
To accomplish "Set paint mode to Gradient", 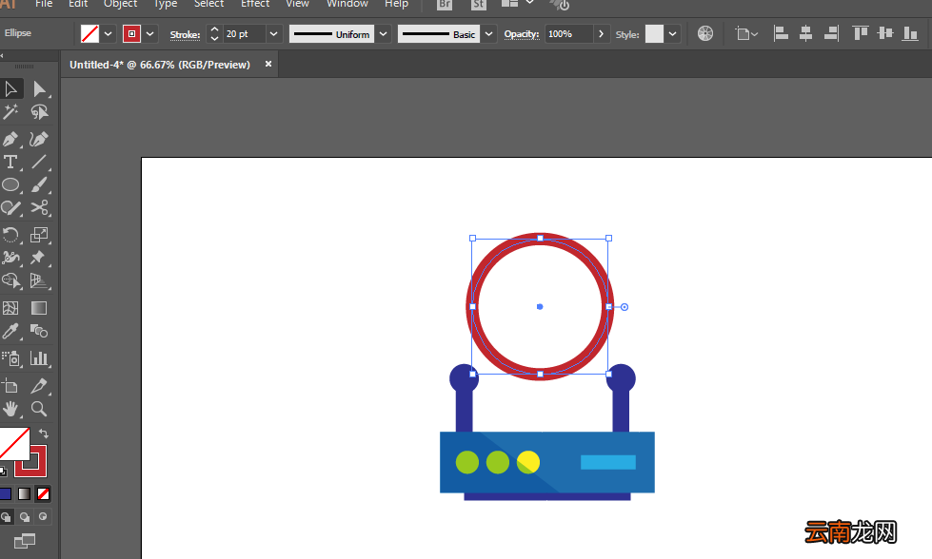I will coord(25,493).
